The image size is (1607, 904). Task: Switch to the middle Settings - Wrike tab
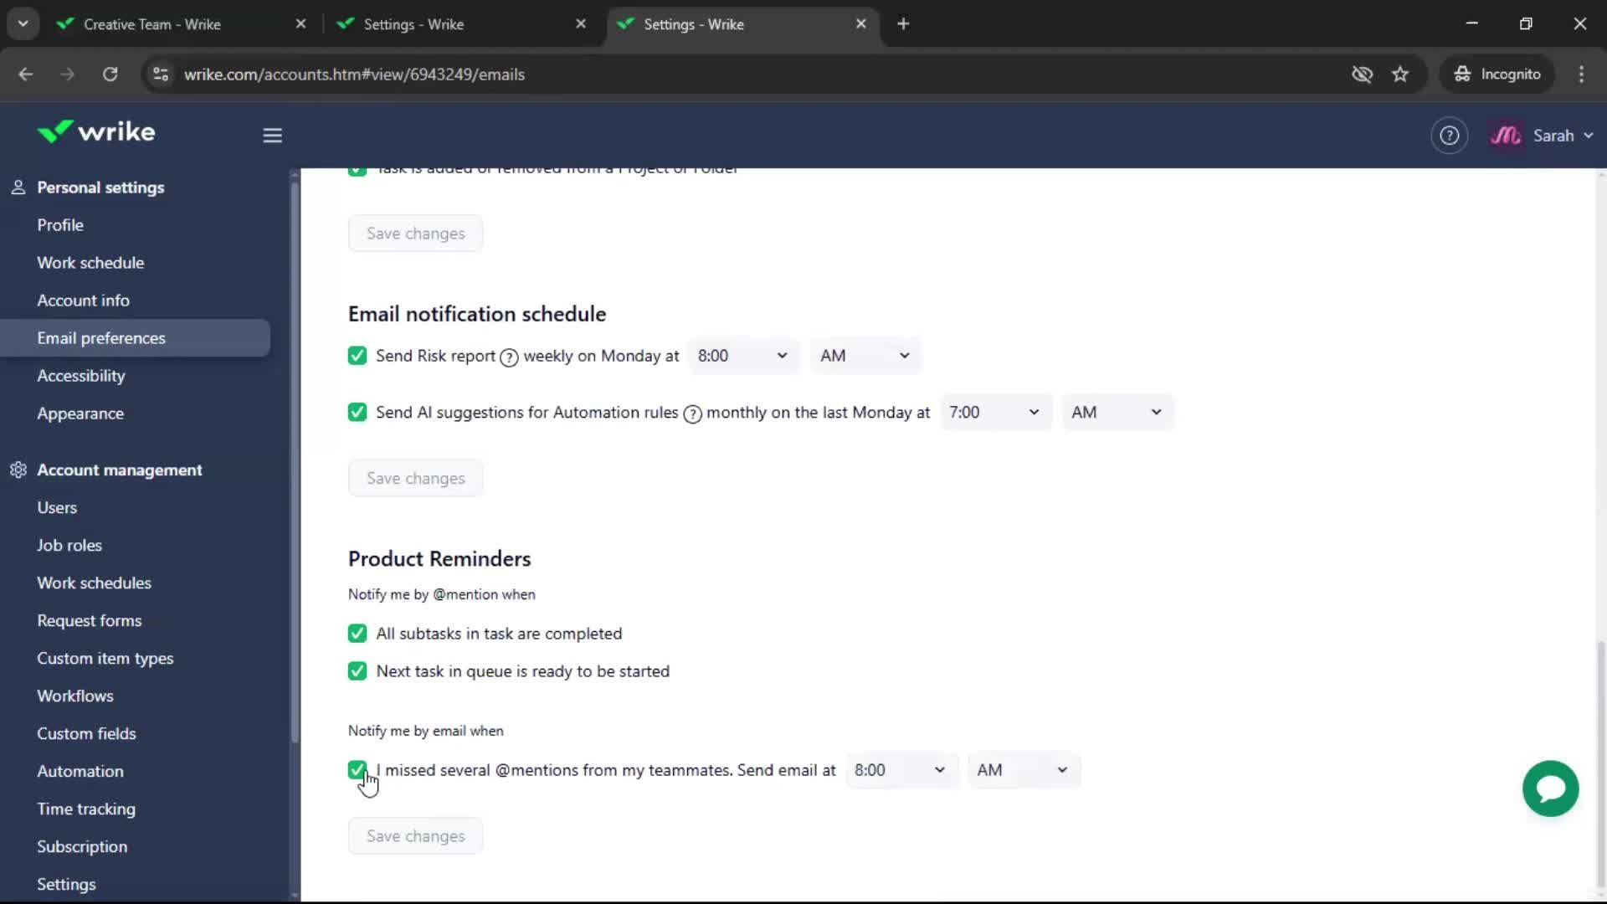point(460,24)
